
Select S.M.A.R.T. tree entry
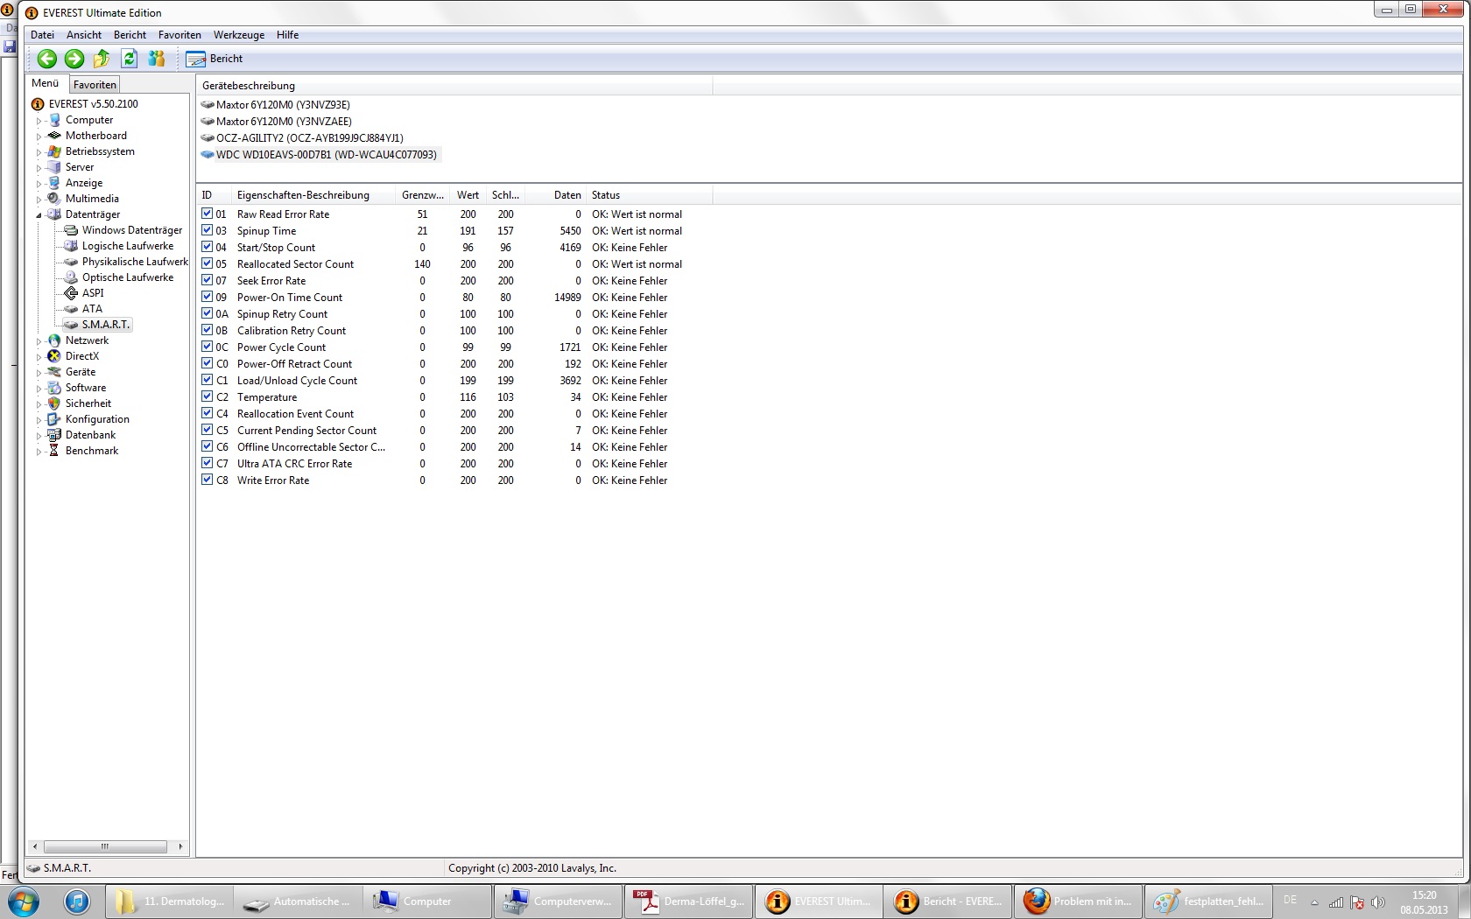click(106, 325)
